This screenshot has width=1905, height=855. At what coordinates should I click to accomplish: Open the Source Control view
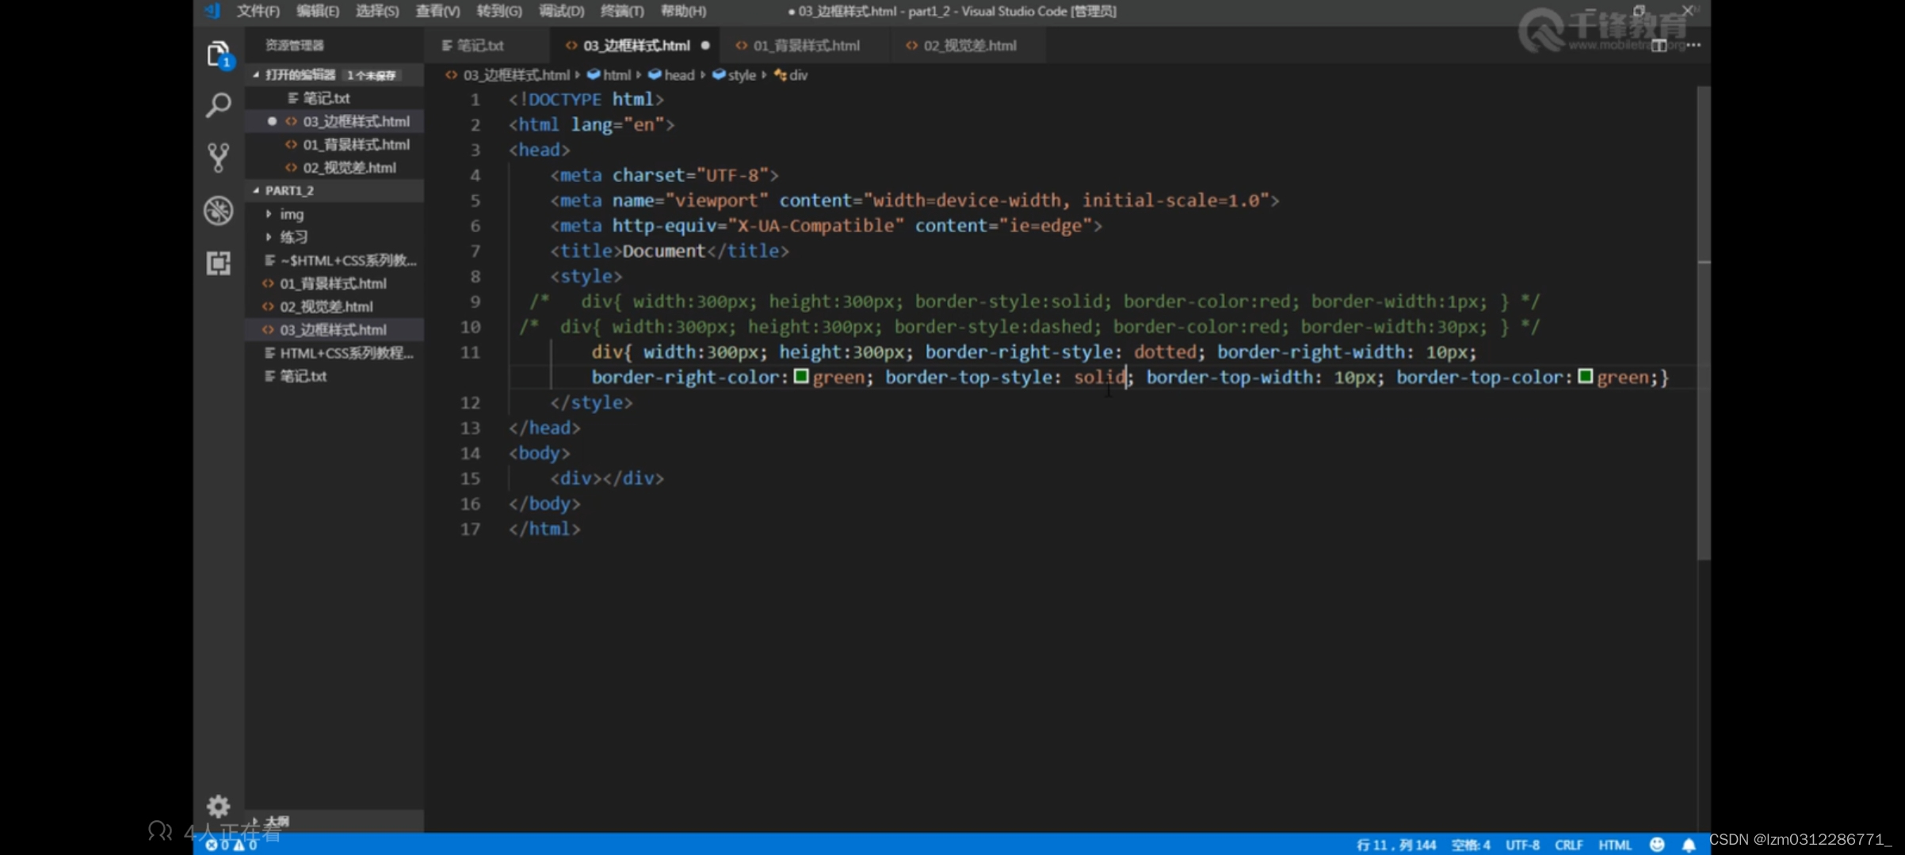pos(218,158)
